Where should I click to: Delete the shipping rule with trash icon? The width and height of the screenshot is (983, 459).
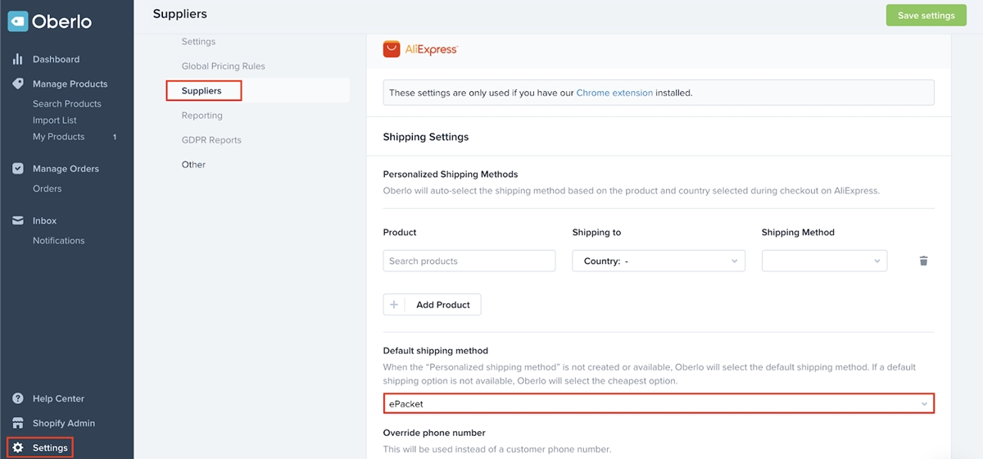pyautogui.click(x=923, y=261)
